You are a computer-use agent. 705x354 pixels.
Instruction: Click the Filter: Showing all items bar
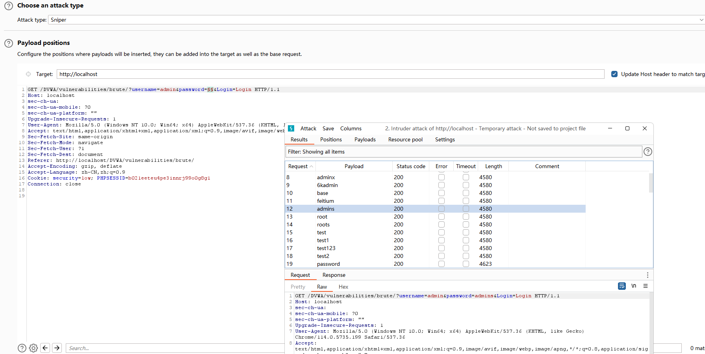pos(463,152)
